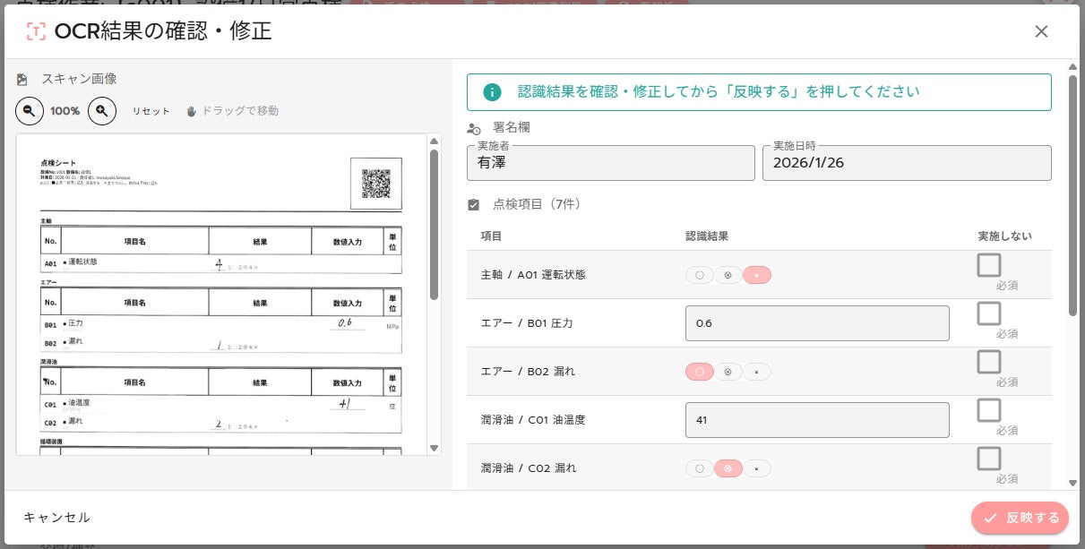Viewport: 1085px width, 549px height.
Task: Select the circle option for C02 漏れ
Action: 700,468
